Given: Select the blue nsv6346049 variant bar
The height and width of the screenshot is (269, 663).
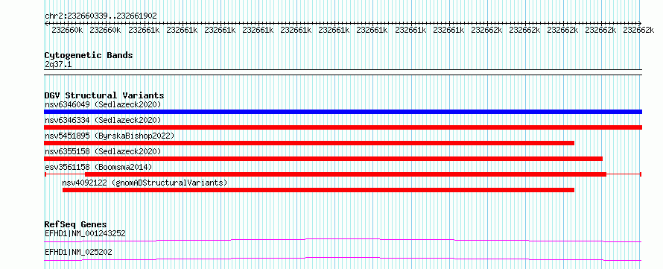Looking at the screenshot, I should point(343,112).
